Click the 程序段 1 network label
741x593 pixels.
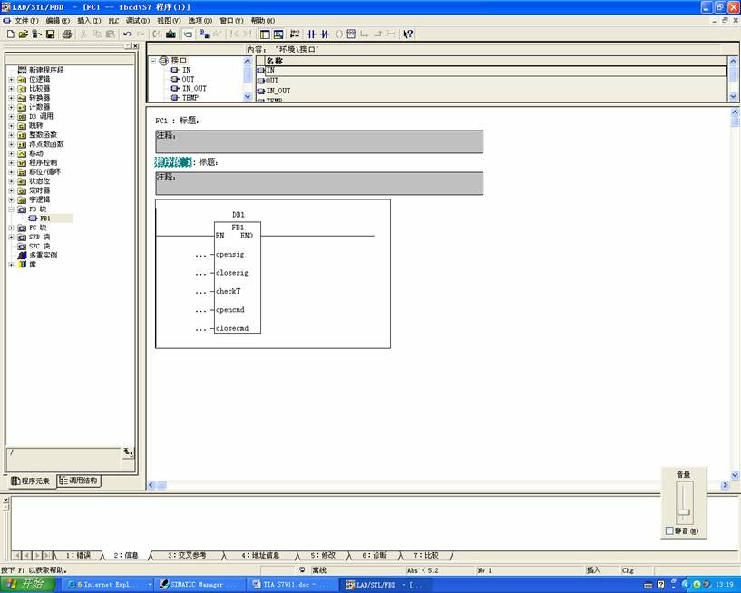[x=173, y=162]
